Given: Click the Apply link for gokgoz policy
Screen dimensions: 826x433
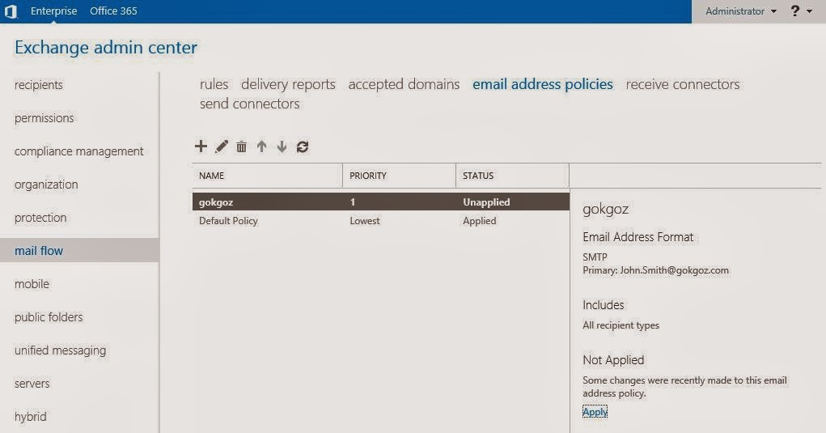Looking at the screenshot, I should pos(595,412).
